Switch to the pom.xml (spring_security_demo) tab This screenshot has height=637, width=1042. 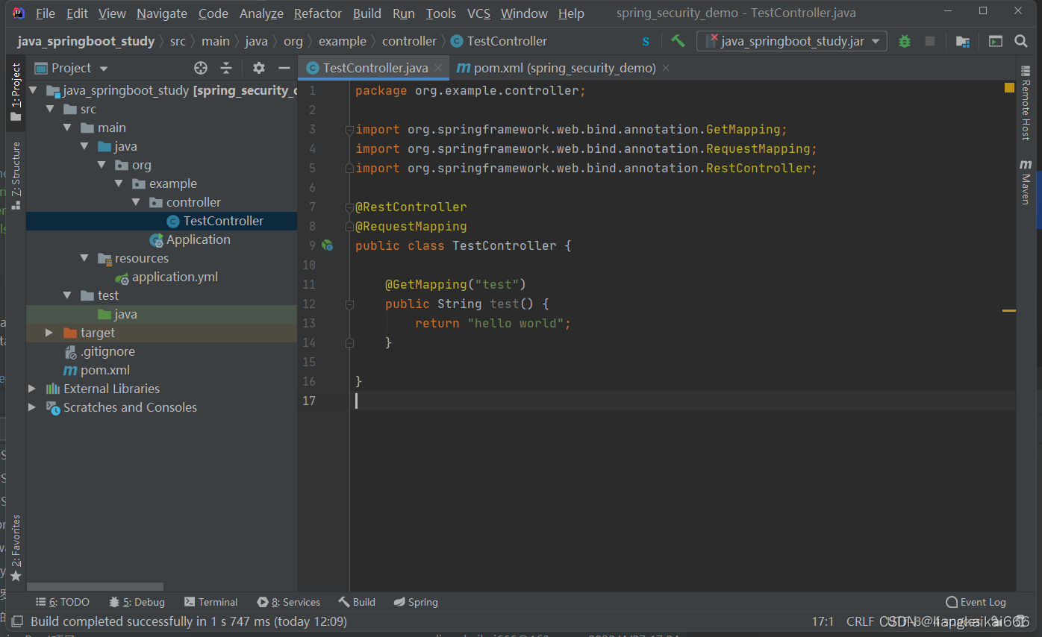[564, 68]
